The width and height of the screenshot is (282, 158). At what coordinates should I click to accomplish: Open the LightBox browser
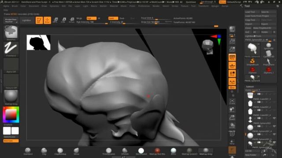(x=26, y=21)
